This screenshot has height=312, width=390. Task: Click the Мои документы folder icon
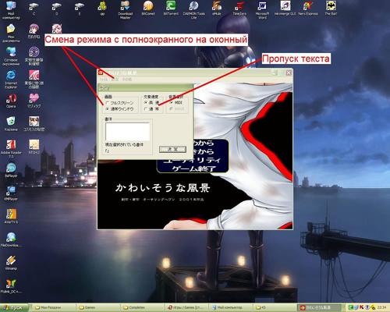[11, 33]
